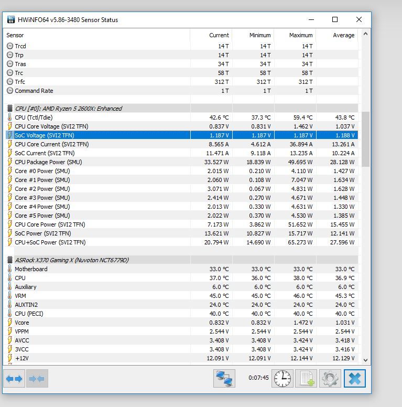The image size is (402, 407).
Task: Click lightning icon for CPU Package Power
Action: click(x=10, y=162)
